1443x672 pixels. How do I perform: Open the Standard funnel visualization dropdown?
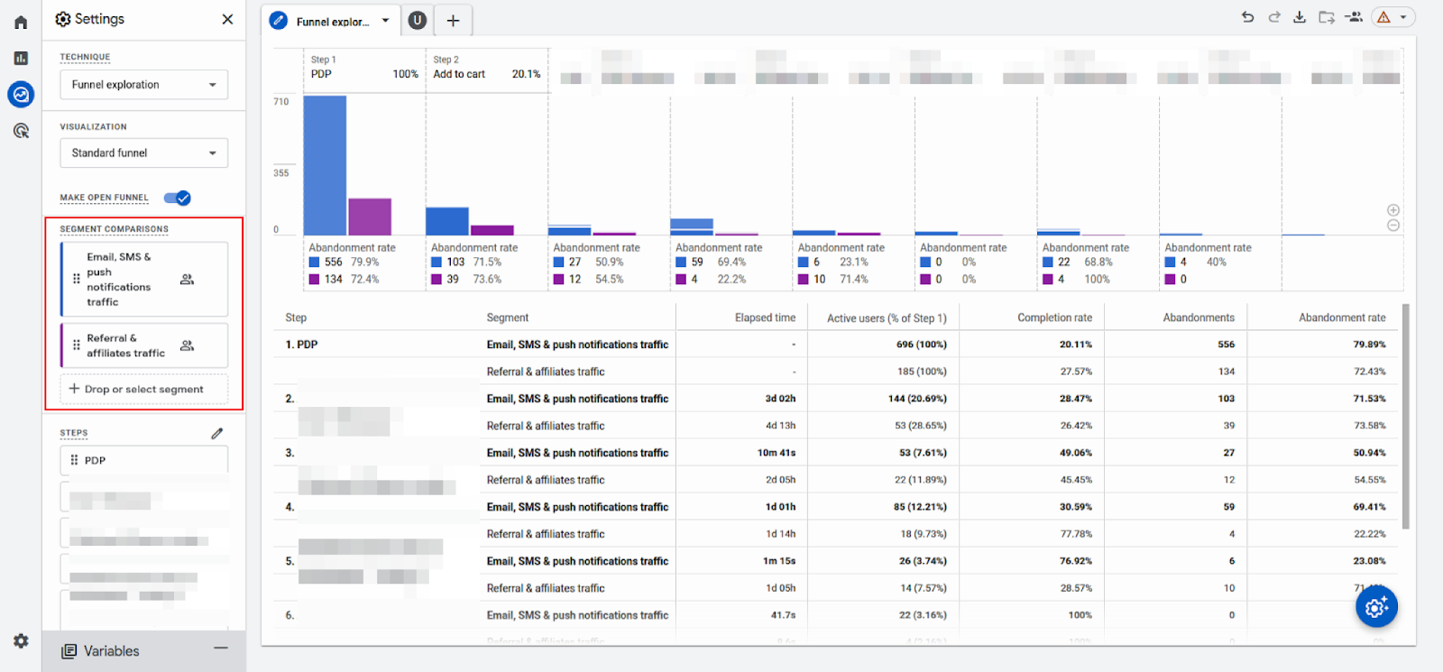[x=144, y=153]
